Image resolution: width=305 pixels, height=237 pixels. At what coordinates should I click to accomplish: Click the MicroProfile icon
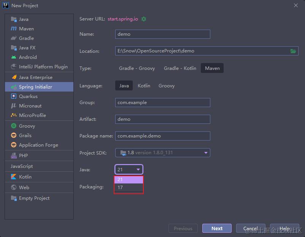[14, 115]
